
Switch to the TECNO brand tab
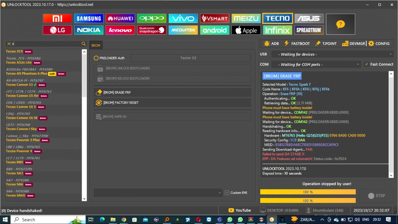coord(277,18)
